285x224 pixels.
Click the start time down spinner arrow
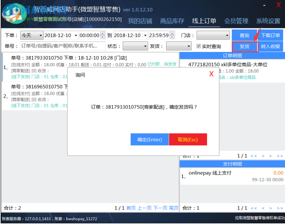point(102,37)
